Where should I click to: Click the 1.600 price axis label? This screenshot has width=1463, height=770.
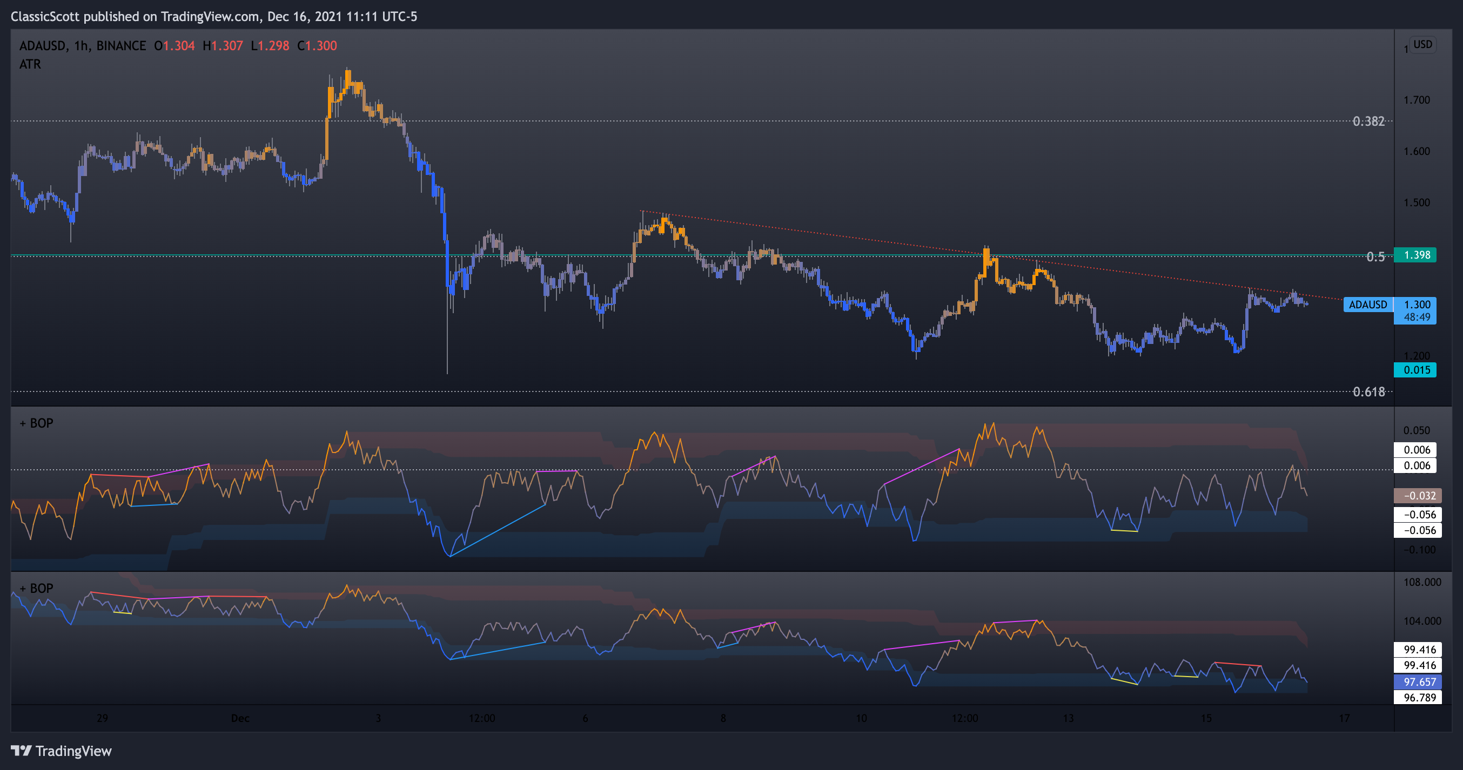(1417, 151)
